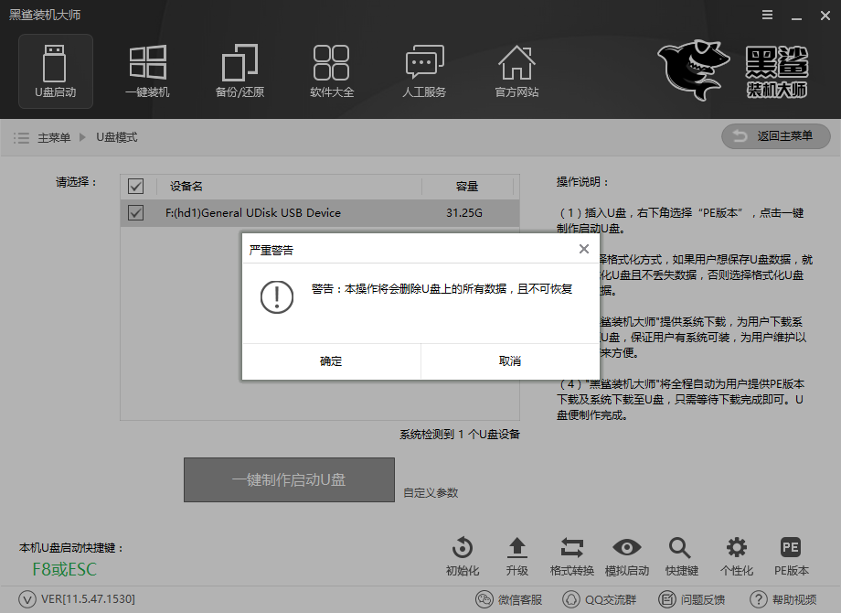Viewport: 841px width, 613px height.
Task: Open the 快捷键 shortcut keys panel
Action: tap(680, 554)
